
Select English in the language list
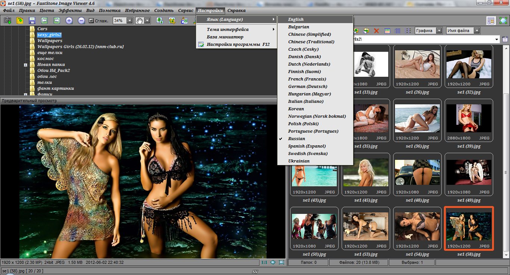(296, 19)
